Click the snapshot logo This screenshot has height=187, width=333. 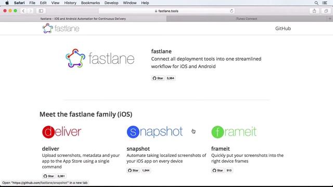click(155, 132)
